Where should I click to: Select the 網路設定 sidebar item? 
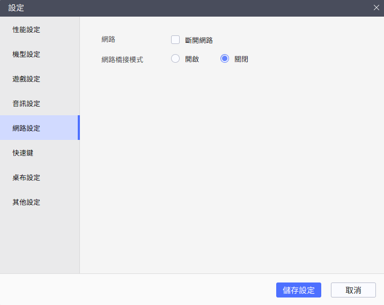(x=40, y=128)
